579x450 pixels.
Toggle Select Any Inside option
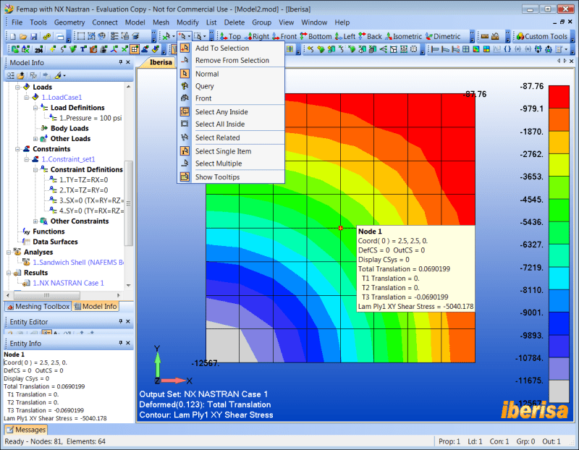coord(231,112)
